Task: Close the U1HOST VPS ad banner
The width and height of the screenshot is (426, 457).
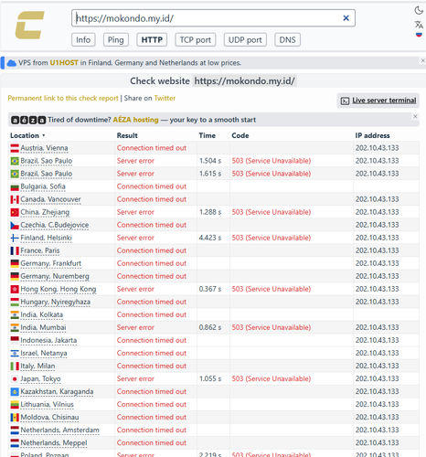Action: (x=422, y=60)
